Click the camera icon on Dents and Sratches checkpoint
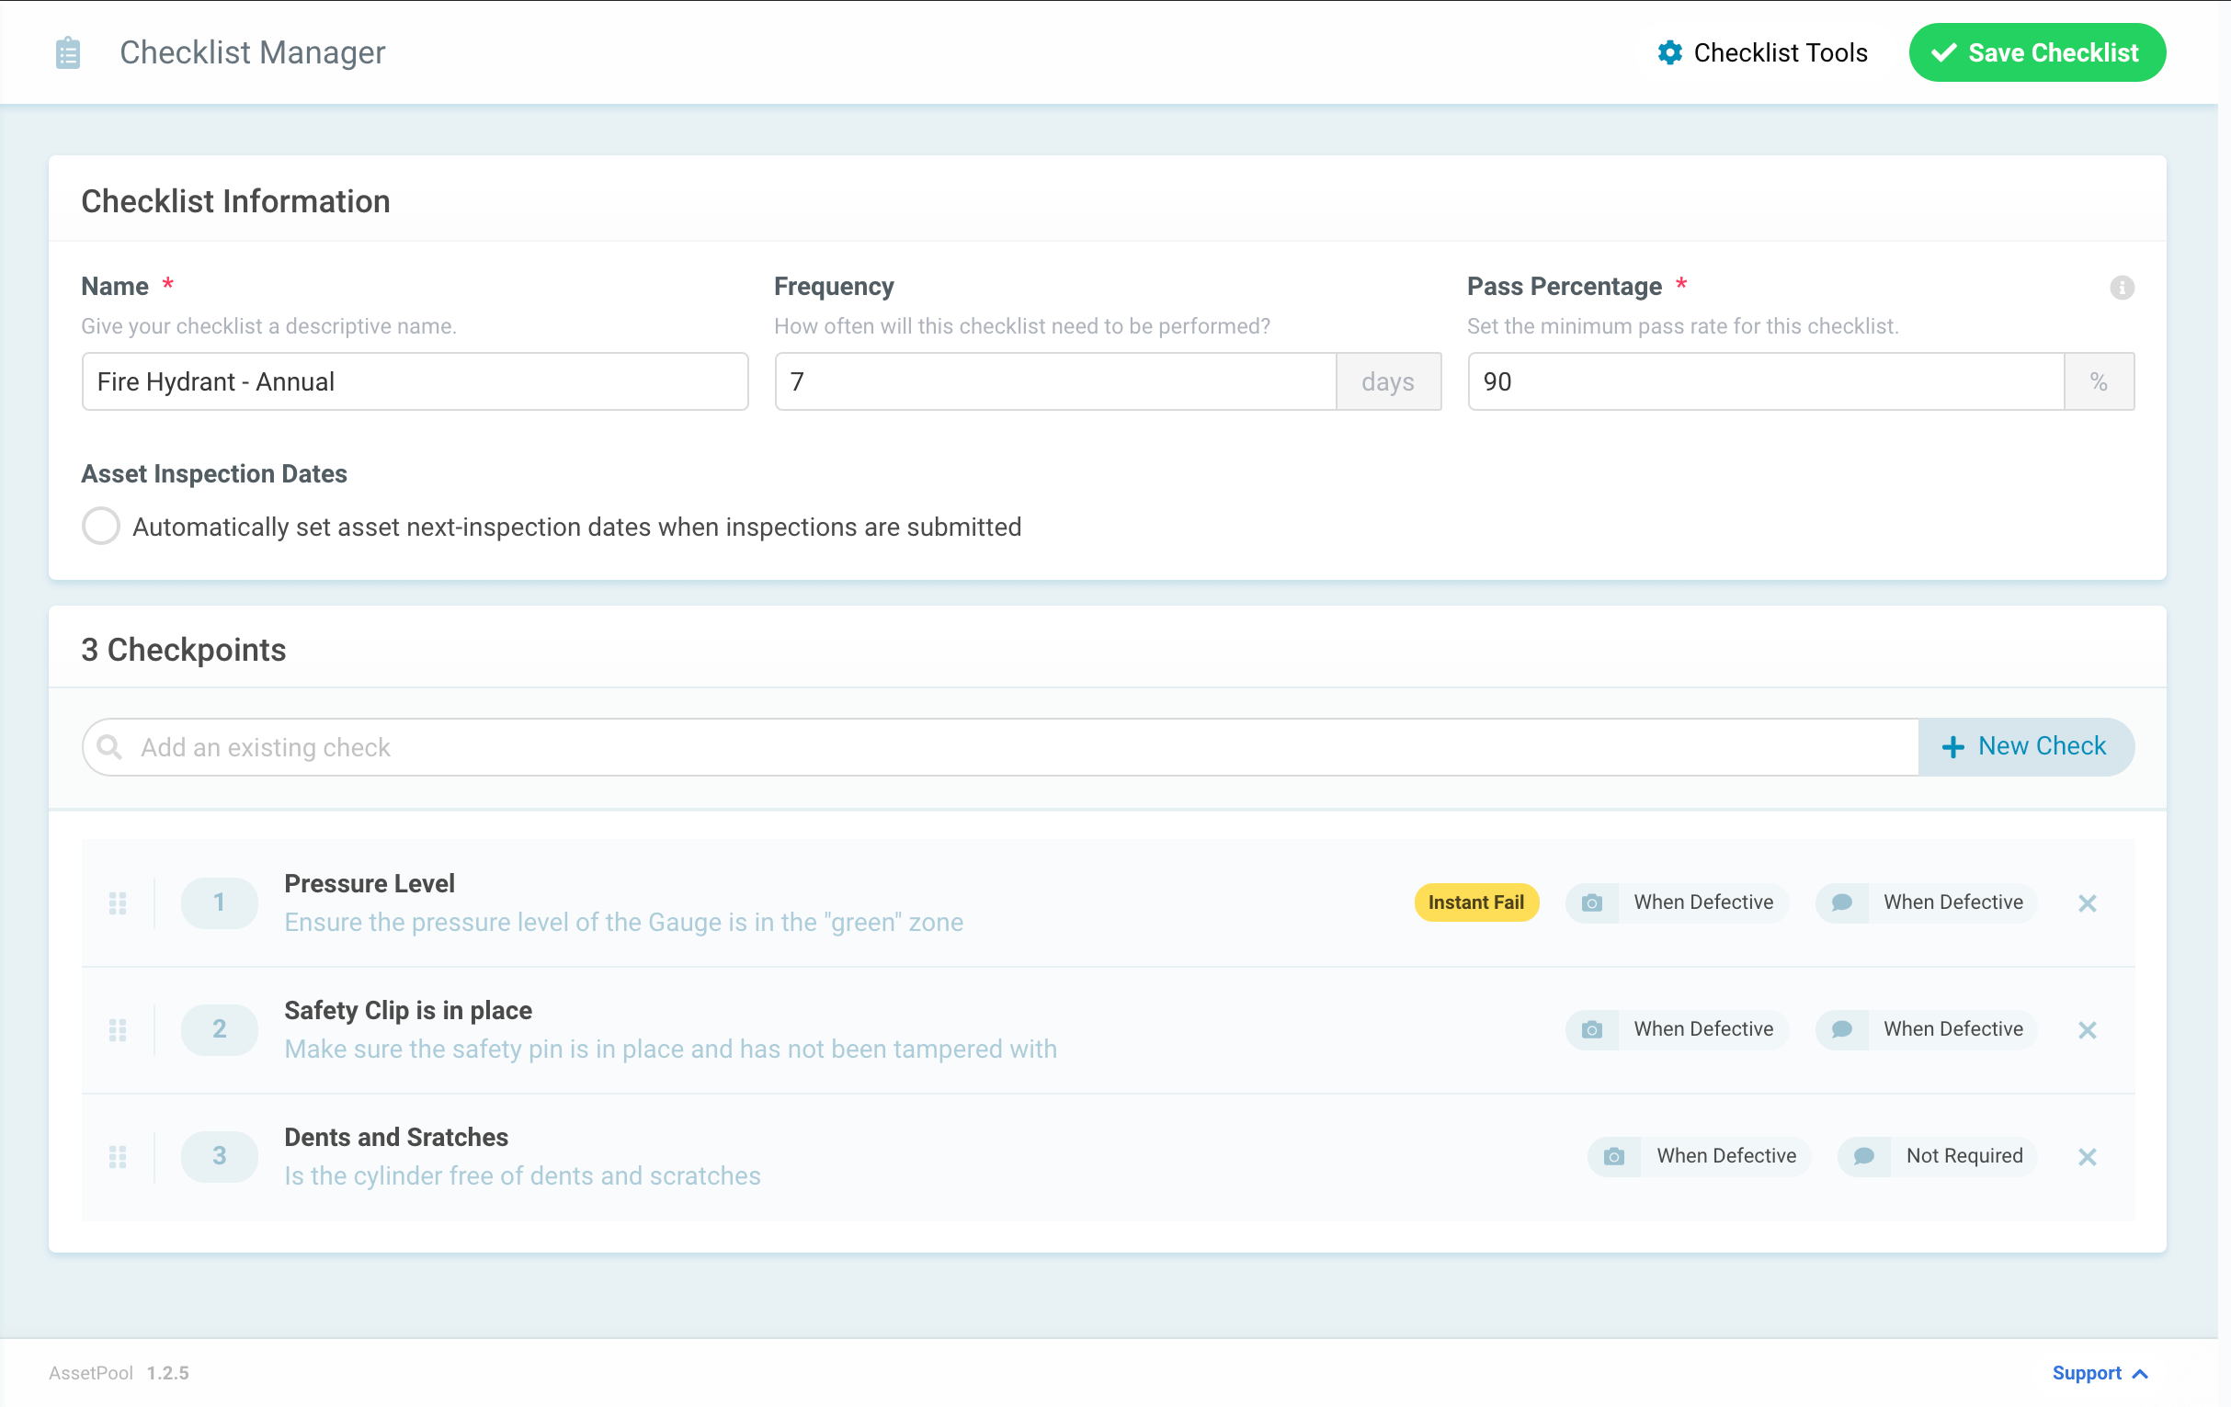 [1614, 1156]
